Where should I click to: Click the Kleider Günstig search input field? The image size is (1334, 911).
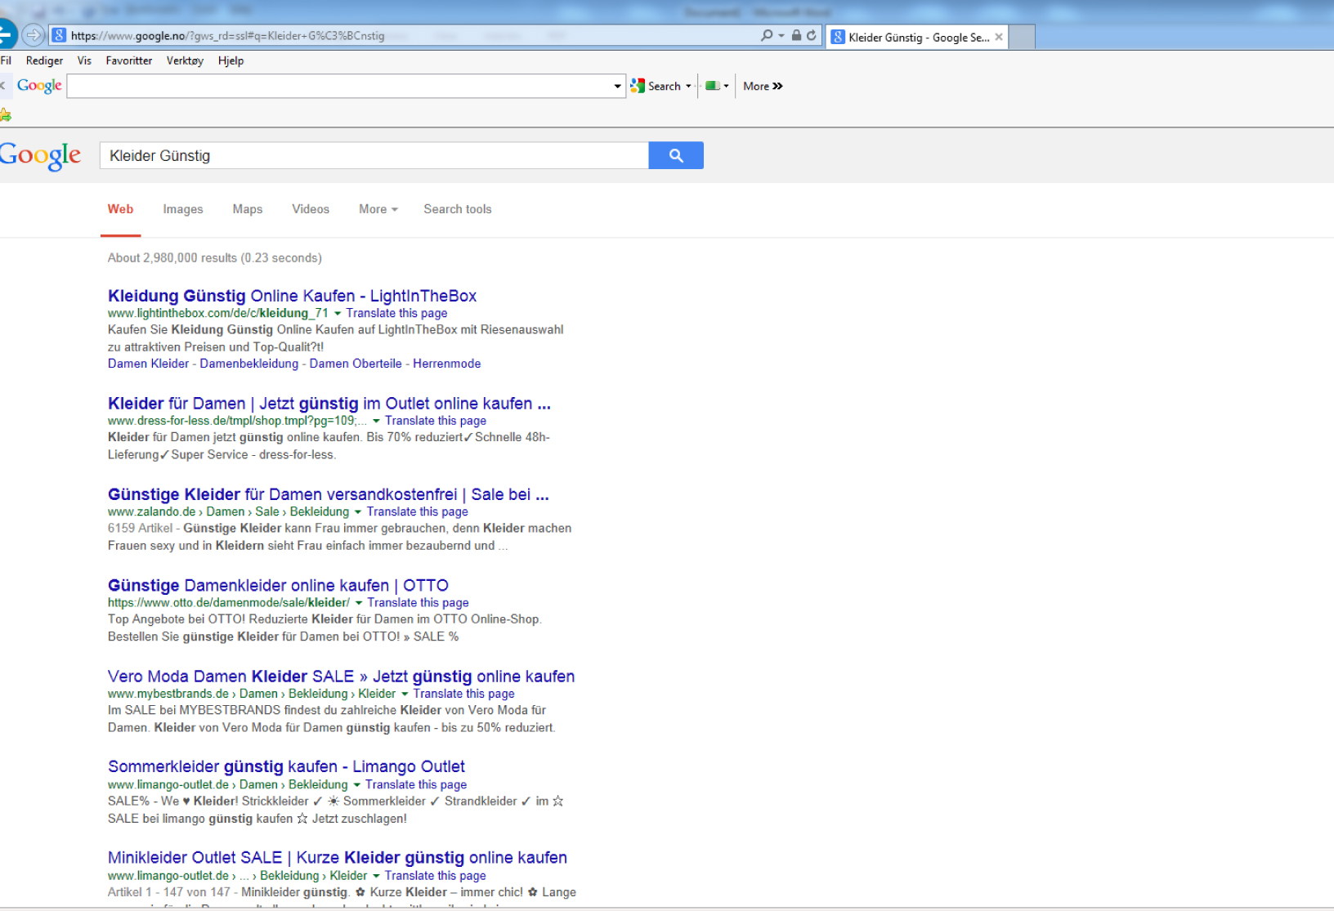pyautogui.click(x=374, y=155)
